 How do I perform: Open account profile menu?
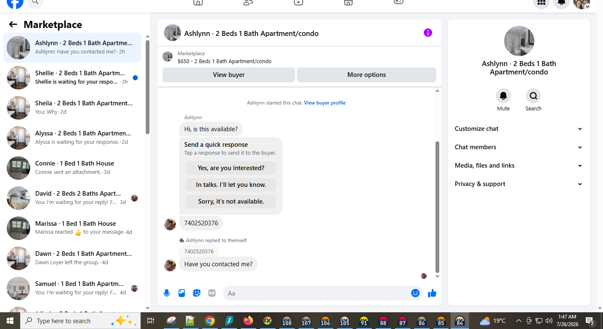582,3
